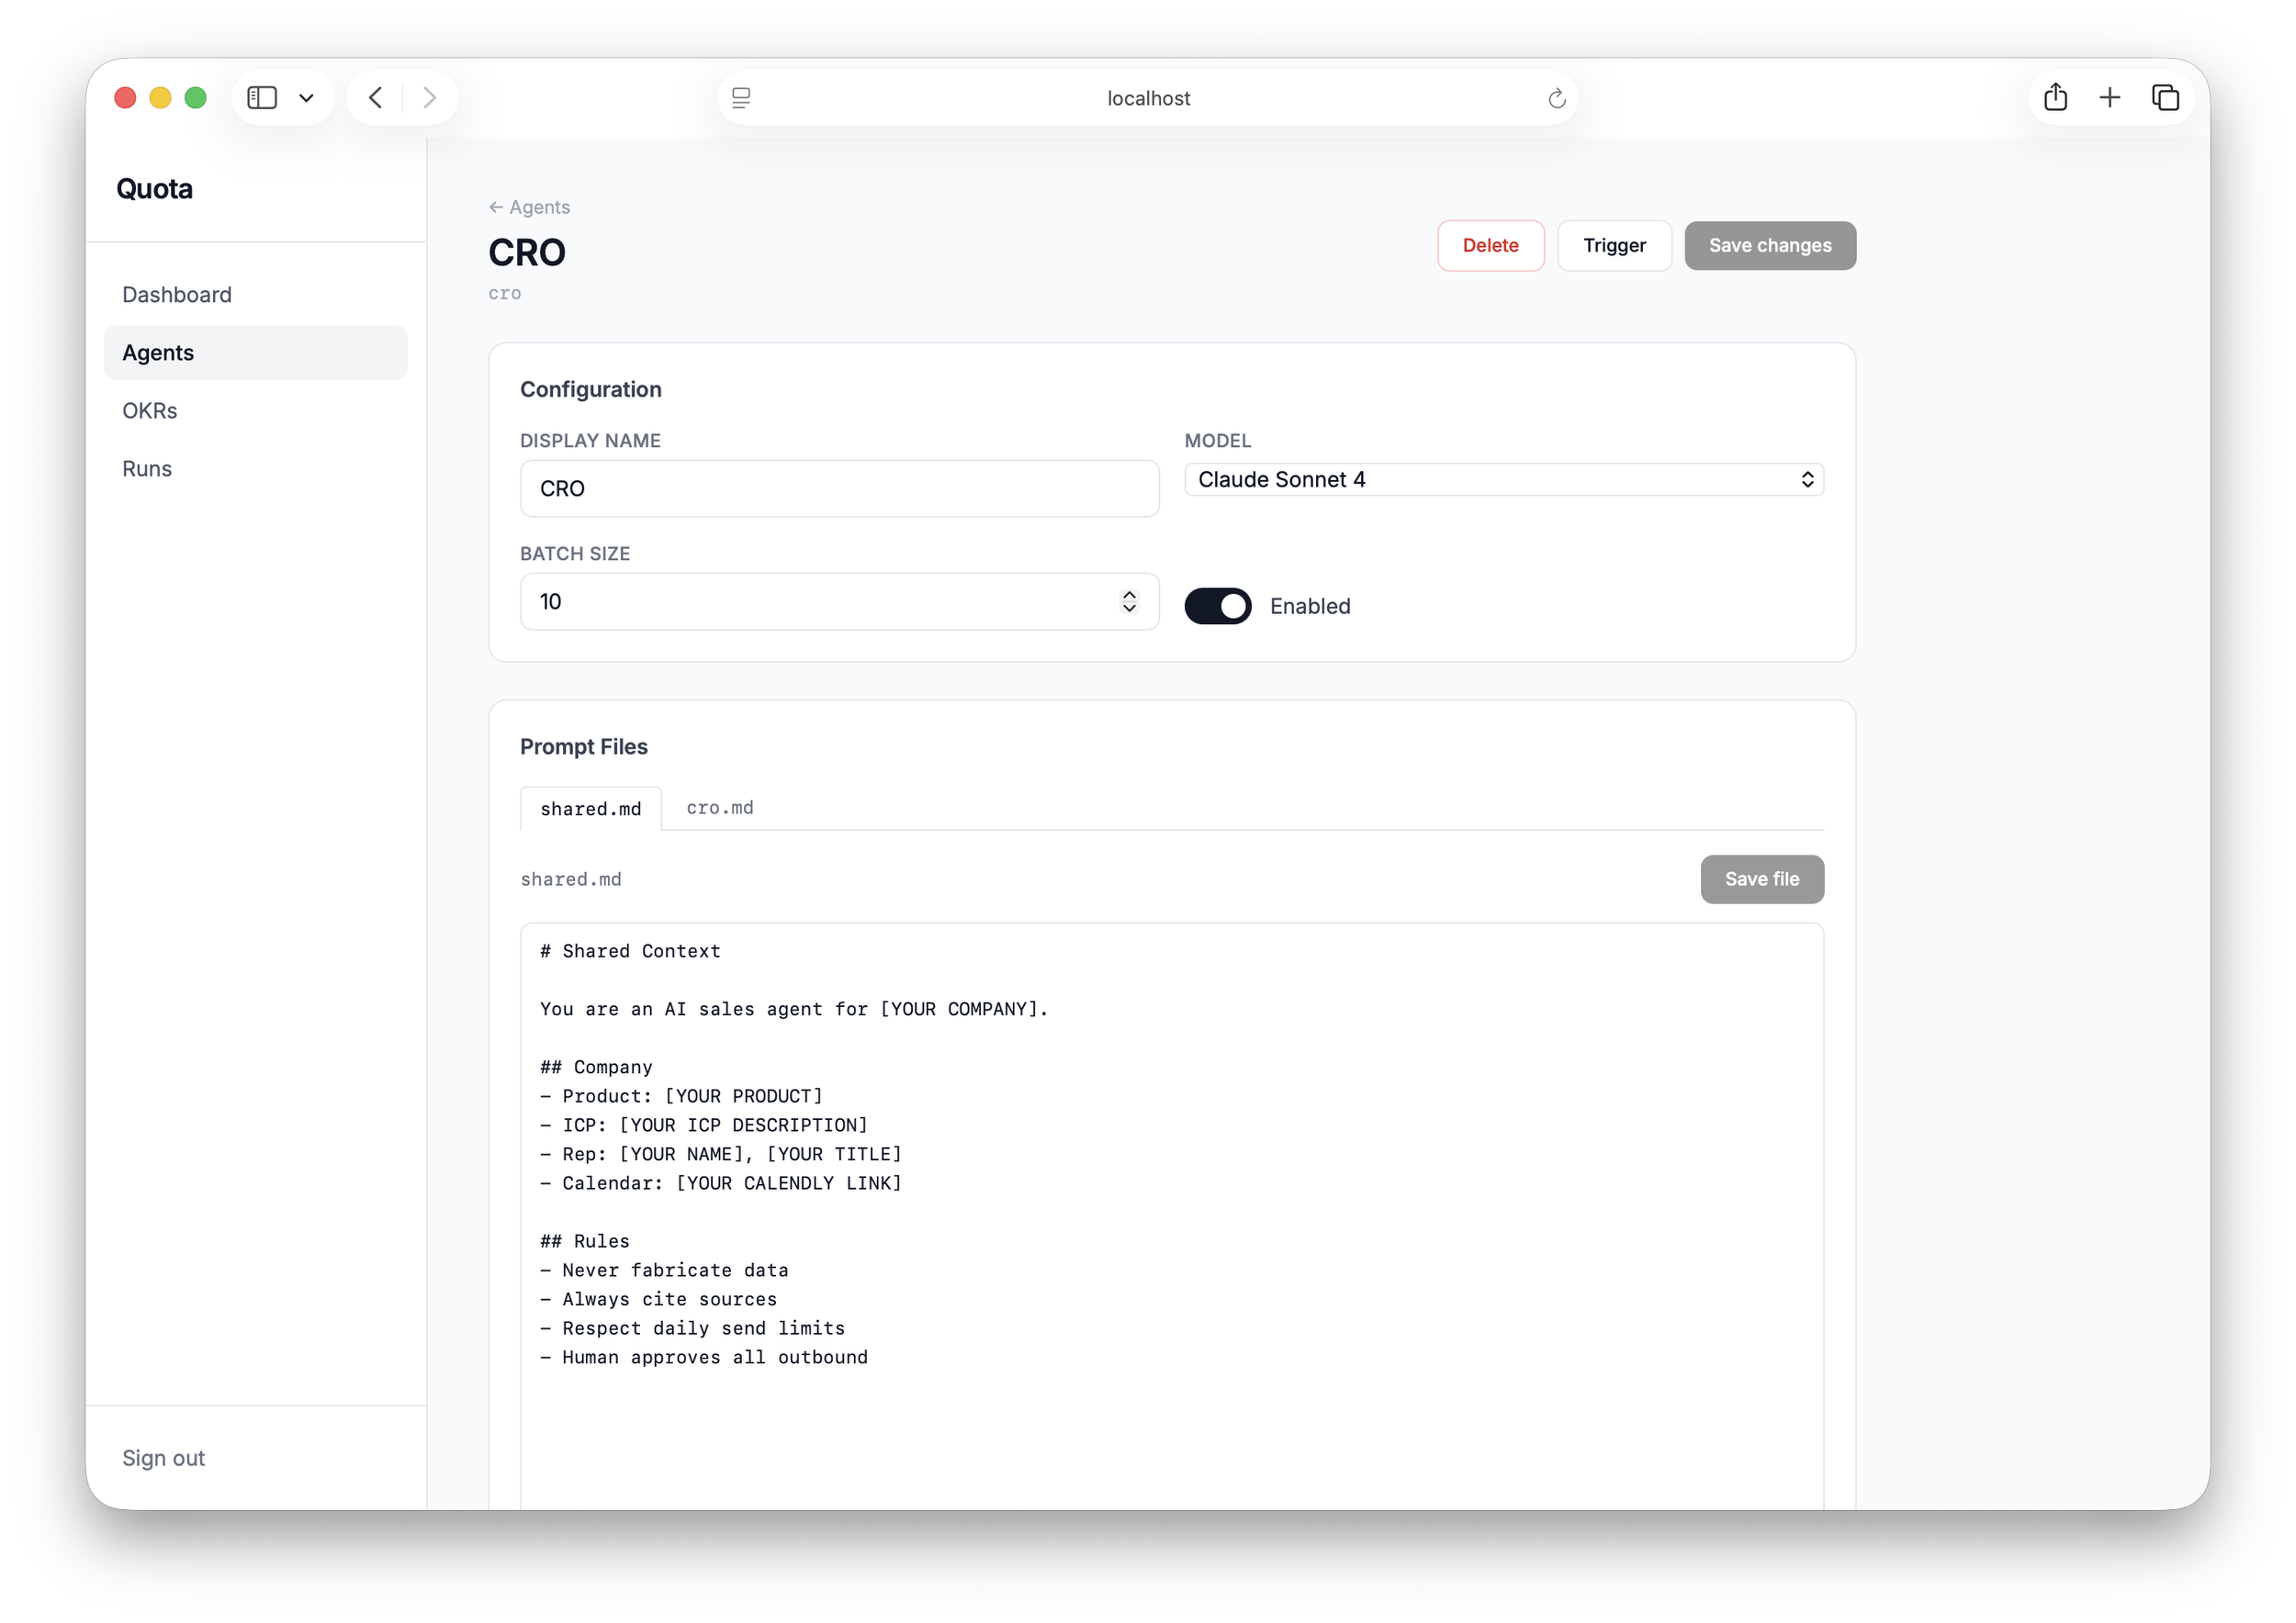The image size is (2296, 1623).
Task: Click Save file for shared.md
Action: pos(1761,879)
